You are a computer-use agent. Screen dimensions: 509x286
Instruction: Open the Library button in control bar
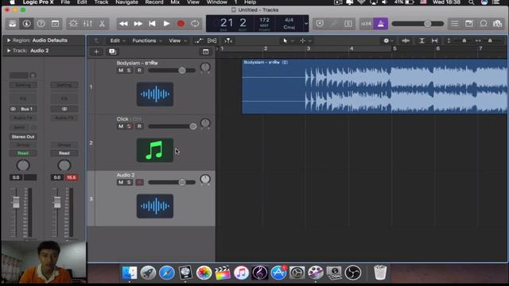coord(13,24)
